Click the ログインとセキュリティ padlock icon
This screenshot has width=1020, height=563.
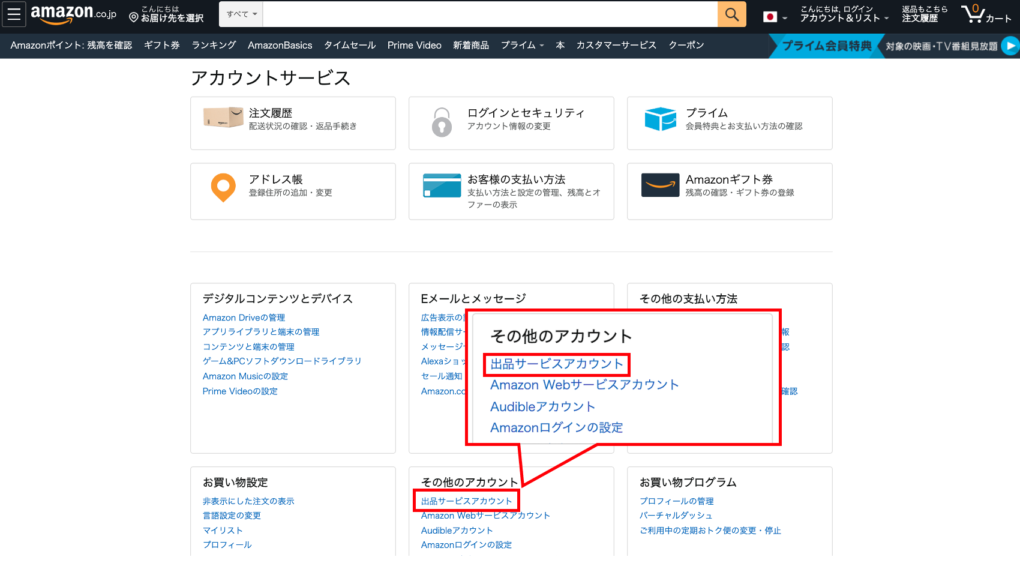click(x=442, y=122)
